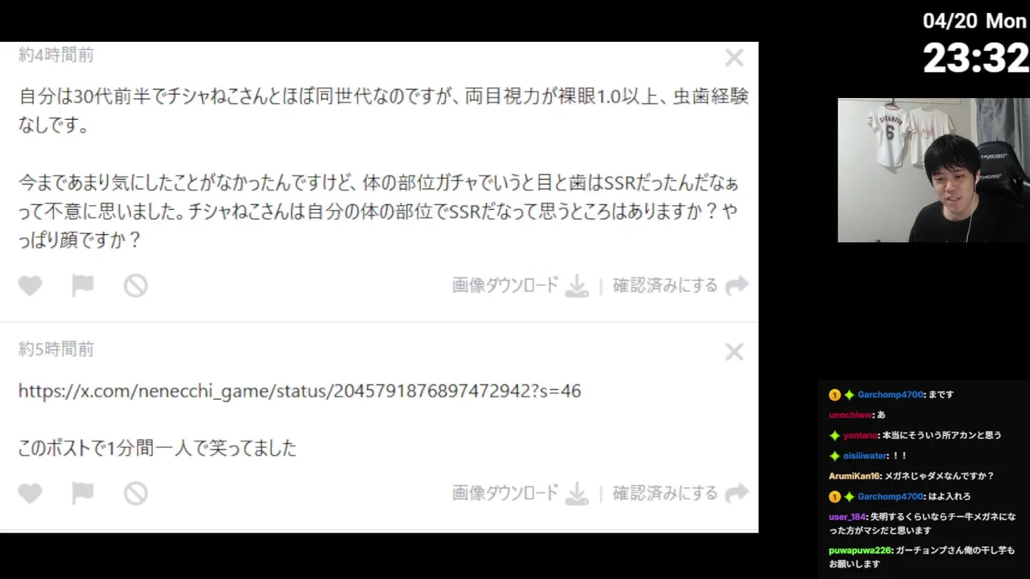Block sender of the 5-hour-old message
This screenshot has width=1030, height=579.
click(x=135, y=493)
